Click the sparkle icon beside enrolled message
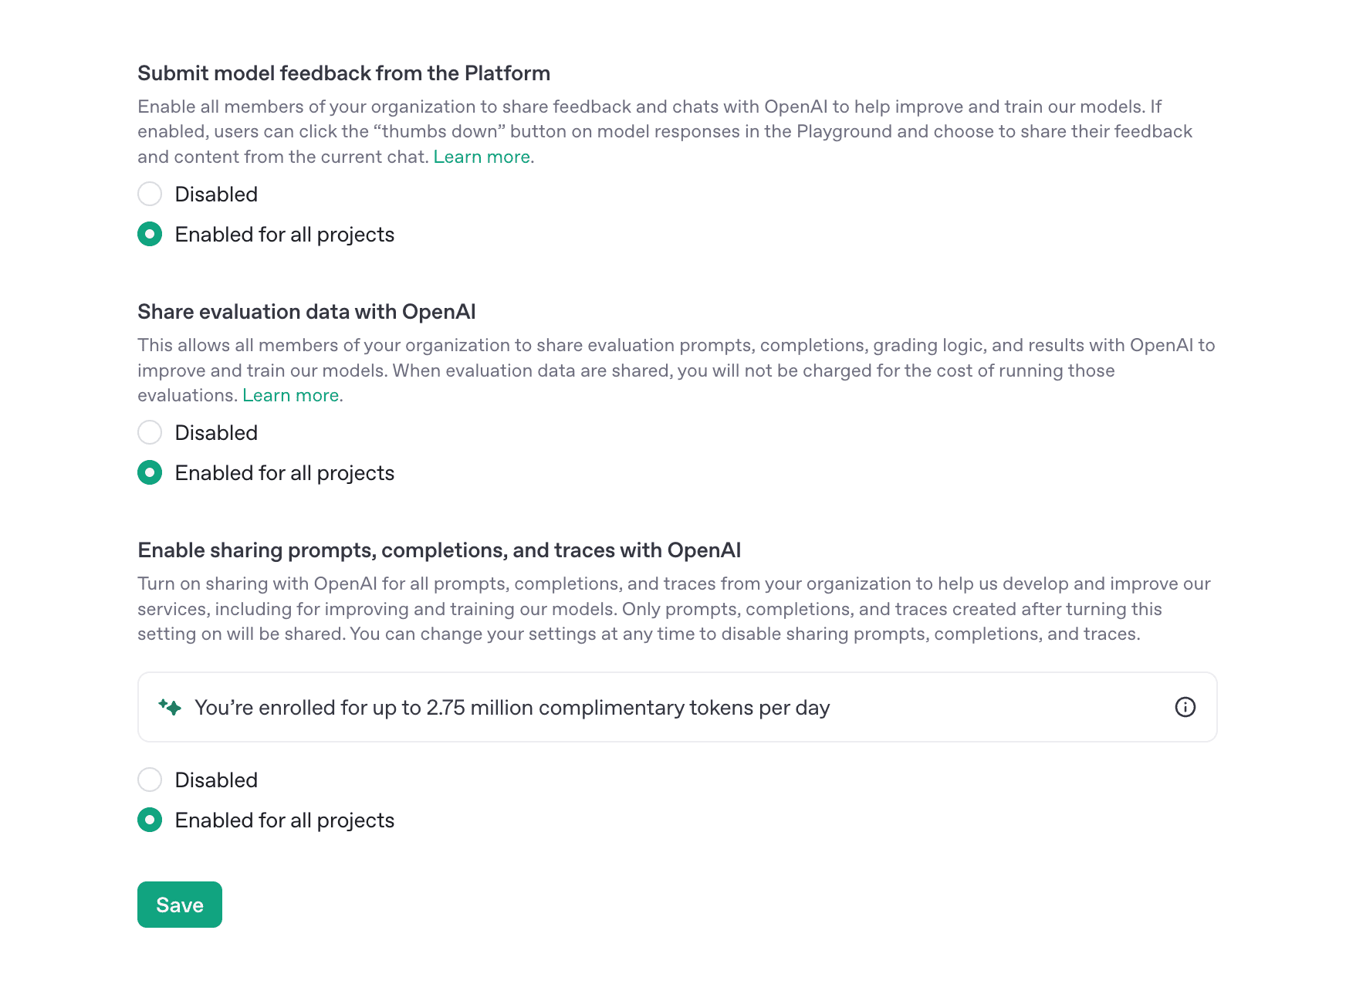 [170, 707]
